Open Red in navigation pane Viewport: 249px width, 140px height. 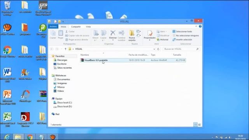coord(57,114)
